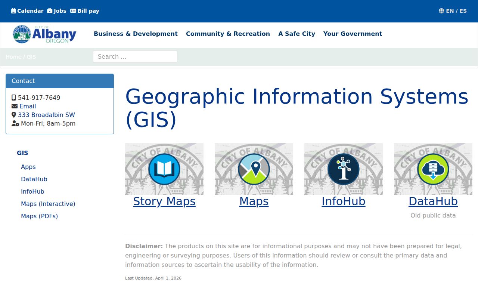The width and height of the screenshot is (478, 299).
Task: Follow the InfoHub text link under tile
Action: point(344,201)
